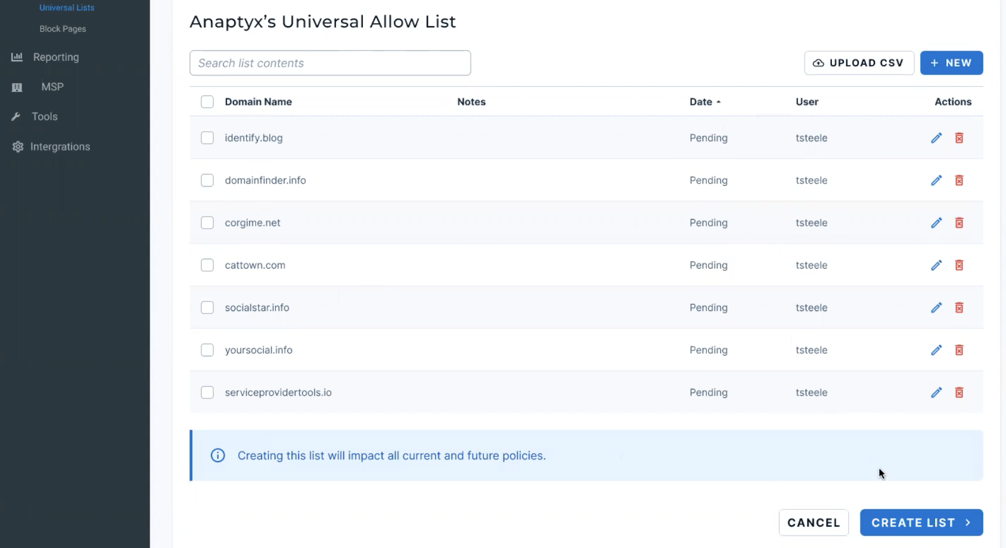1006x548 pixels.
Task: Navigate to Block Pages
Action: pyautogui.click(x=62, y=29)
